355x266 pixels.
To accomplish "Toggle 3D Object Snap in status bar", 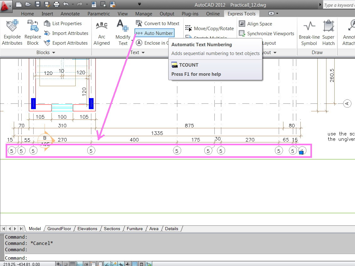I will [100, 264].
